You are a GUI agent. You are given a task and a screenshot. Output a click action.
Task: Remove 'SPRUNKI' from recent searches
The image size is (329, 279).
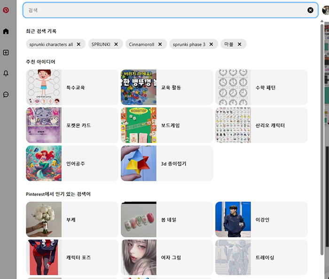pos(116,44)
